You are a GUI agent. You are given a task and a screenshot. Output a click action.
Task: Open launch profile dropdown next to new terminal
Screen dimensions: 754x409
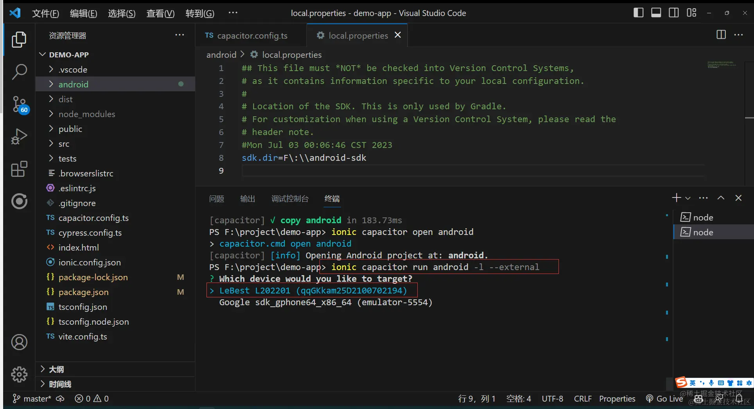[688, 198]
